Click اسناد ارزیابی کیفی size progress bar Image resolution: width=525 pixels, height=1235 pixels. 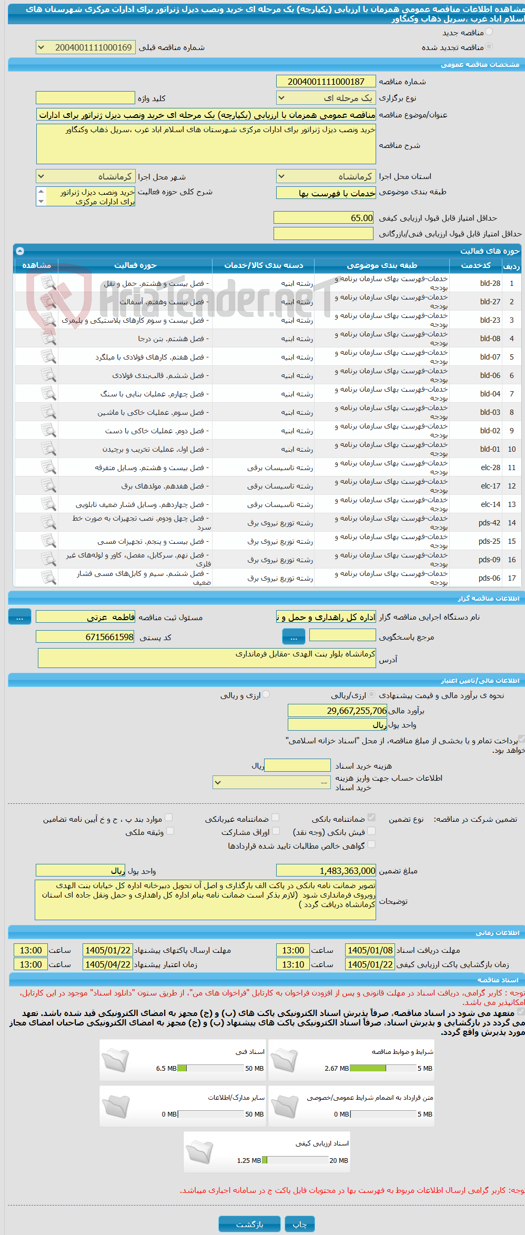point(295,1160)
